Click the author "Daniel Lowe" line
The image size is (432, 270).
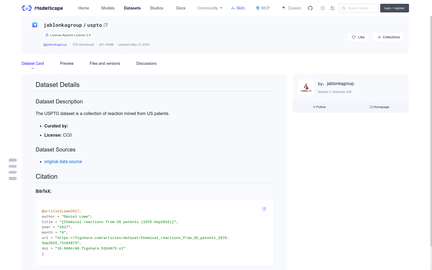point(67,217)
